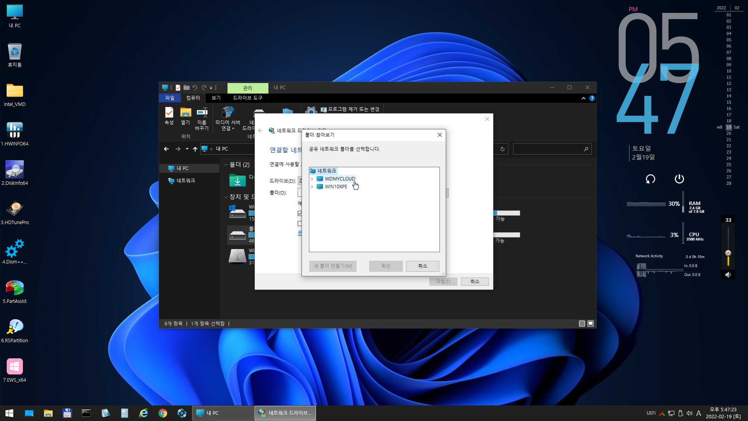The width and height of the screenshot is (748, 421).
Task: Mute using the widget speaker icon
Action: point(728,275)
